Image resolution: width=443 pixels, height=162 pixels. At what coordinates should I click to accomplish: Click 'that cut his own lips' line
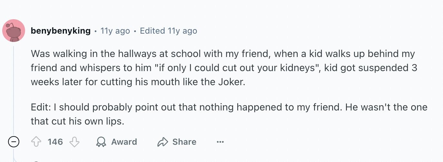(77, 121)
